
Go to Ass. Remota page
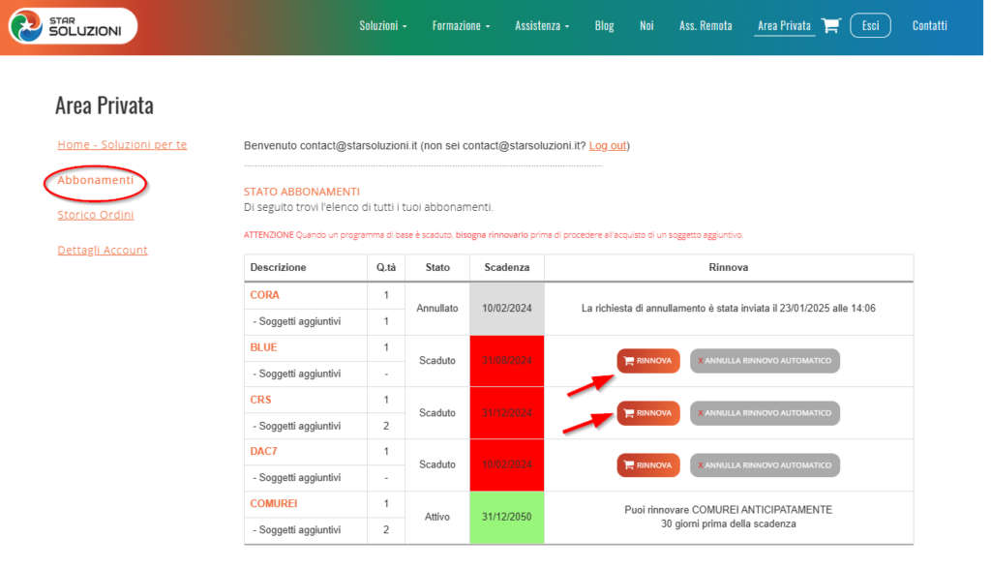pyautogui.click(x=706, y=26)
